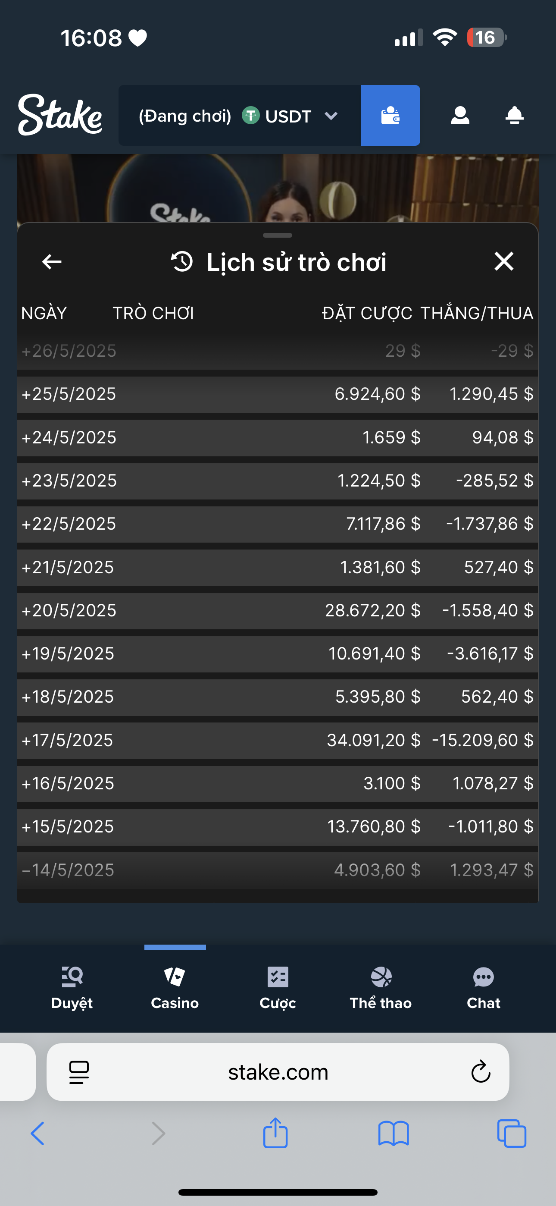Expand the 17/5/2025 history row
The height and width of the screenshot is (1206, 556).
coord(67,740)
